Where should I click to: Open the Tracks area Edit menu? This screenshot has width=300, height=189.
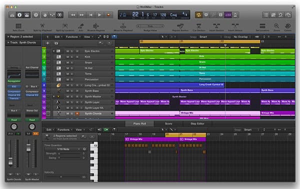pyautogui.click(x=58, y=36)
